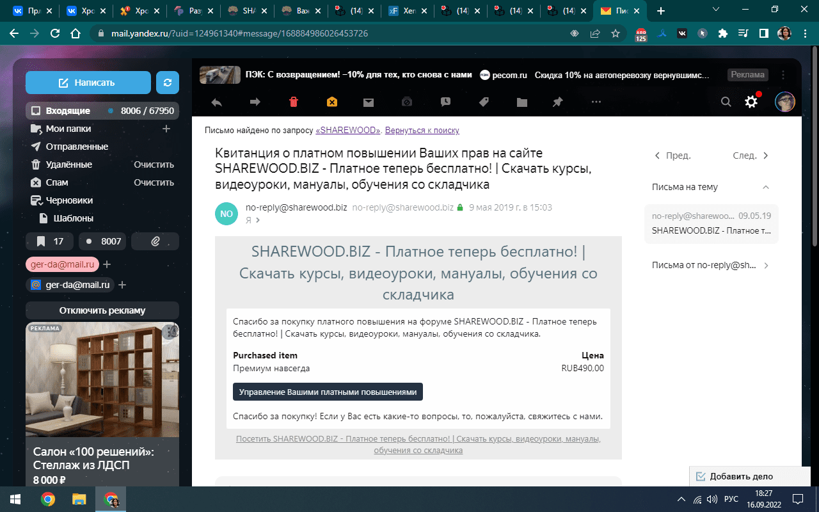Screen dimensions: 819x512
Task: Open the Xen forum browser tab
Action: (x=407, y=11)
